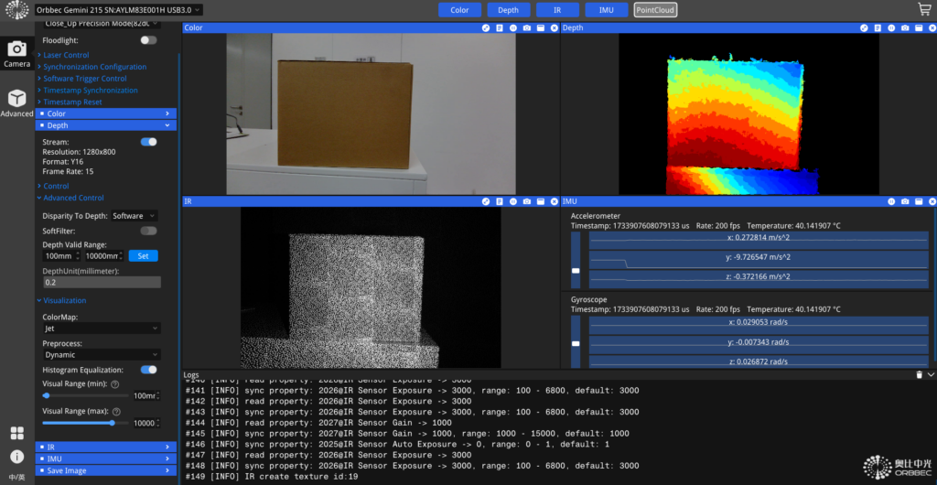Pause the Depth stream view
937x485 pixels.
pos(891,28)
